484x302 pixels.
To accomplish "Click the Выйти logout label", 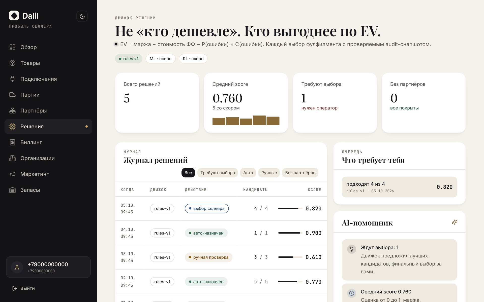I will tap(27, 288).
